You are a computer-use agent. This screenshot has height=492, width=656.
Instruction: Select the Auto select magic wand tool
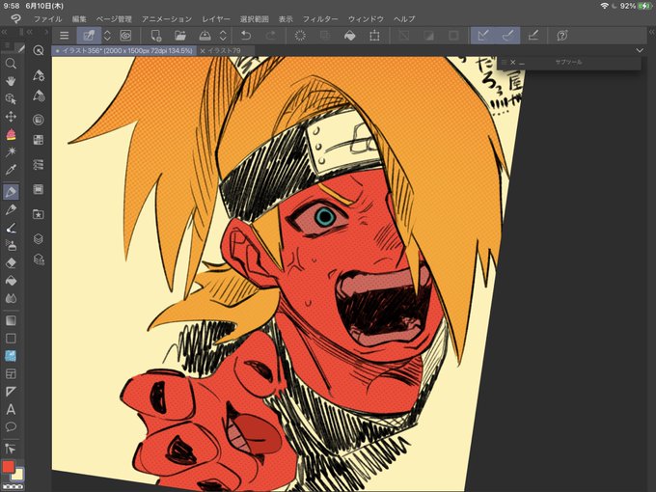pos(11,151)
